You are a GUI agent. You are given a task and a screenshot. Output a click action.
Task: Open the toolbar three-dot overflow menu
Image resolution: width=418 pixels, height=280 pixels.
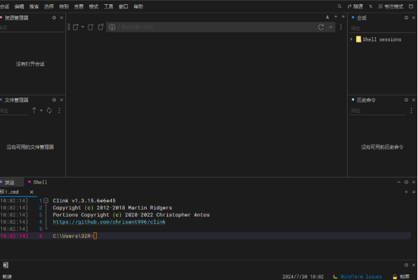click(x=341, y=27)
